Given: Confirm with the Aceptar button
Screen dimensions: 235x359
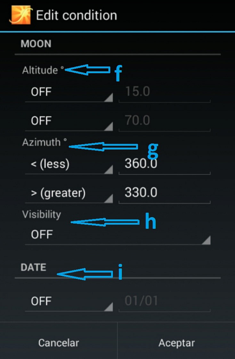Looking at the screenshot, I should pos(176,343).
